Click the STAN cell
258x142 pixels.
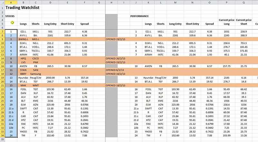(x=23, y=70)
